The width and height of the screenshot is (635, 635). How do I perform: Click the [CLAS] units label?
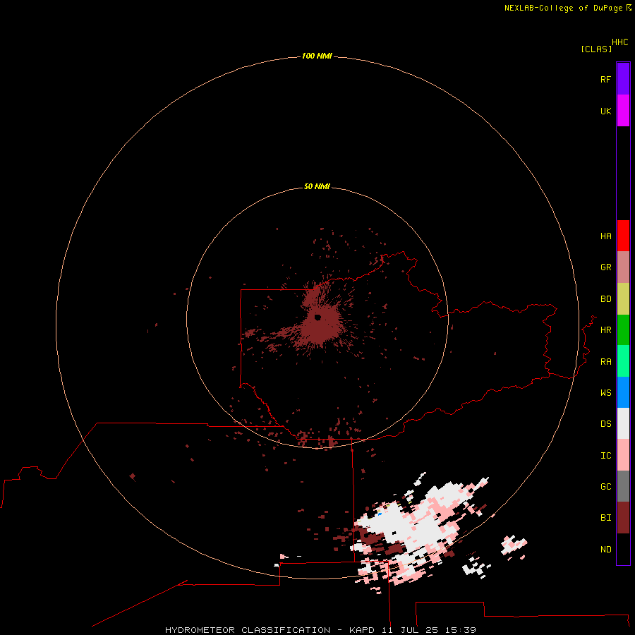coord(596,49)
